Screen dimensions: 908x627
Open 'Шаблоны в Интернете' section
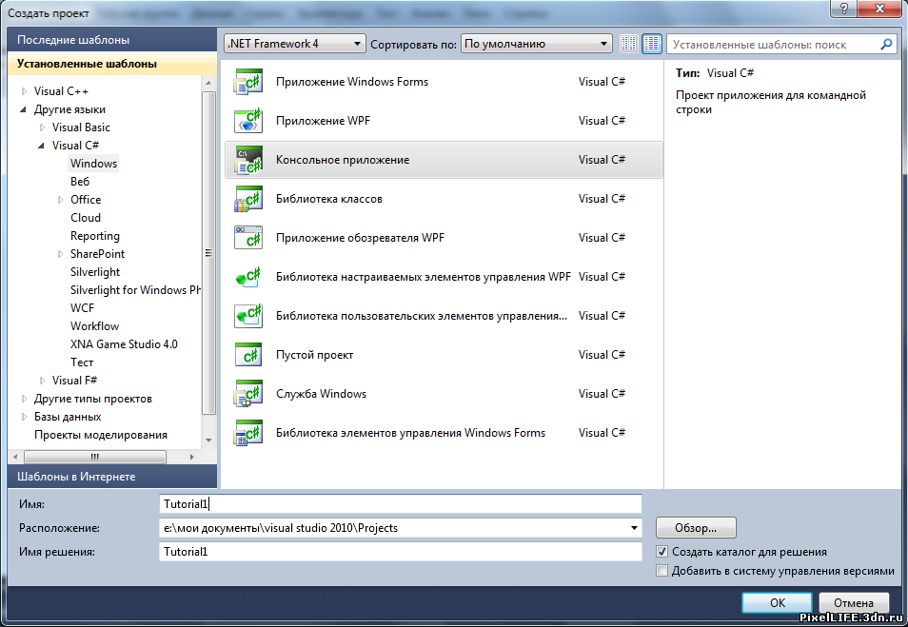point(112,477)
